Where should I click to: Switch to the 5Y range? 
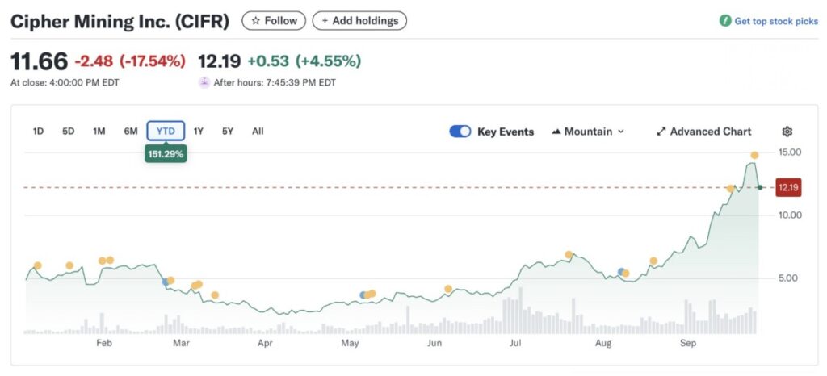(228, 131)
